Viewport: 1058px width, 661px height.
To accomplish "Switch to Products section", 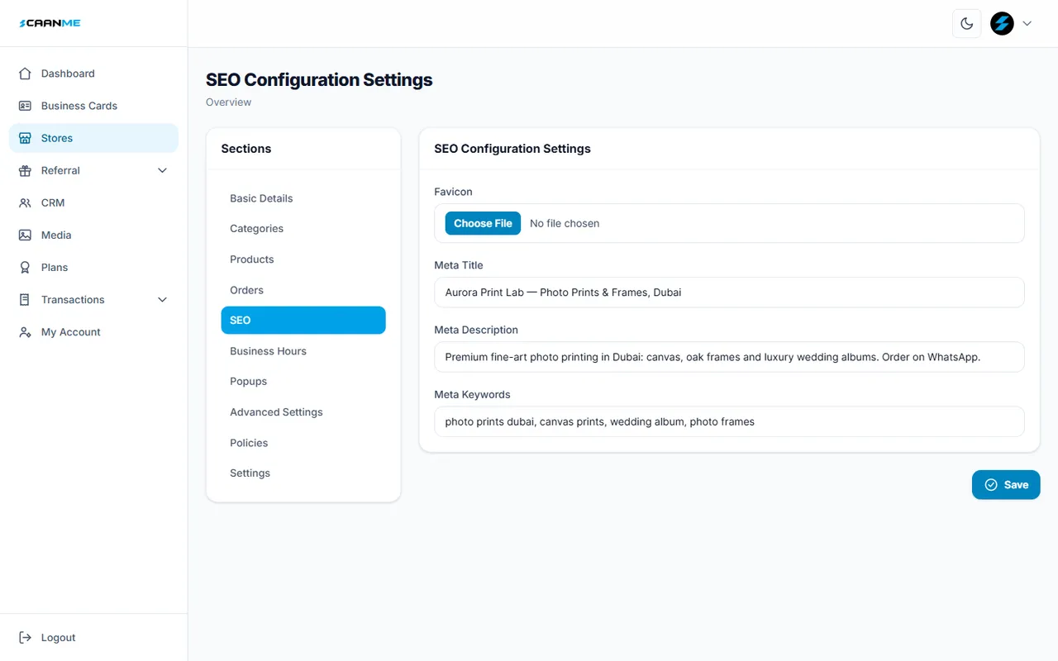I will click(x=303, y=259).
